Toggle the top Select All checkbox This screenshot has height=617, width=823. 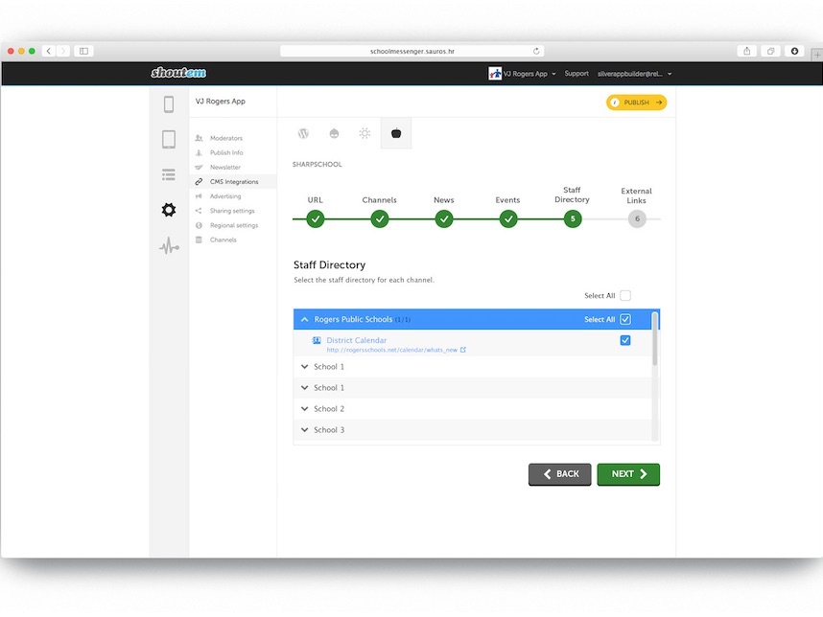coord(625,296)
